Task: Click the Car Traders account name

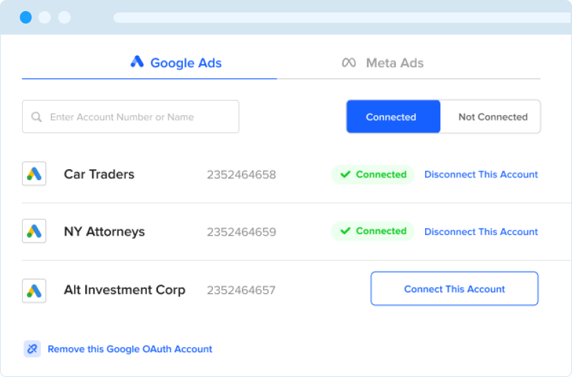Action: click(99, 174)
